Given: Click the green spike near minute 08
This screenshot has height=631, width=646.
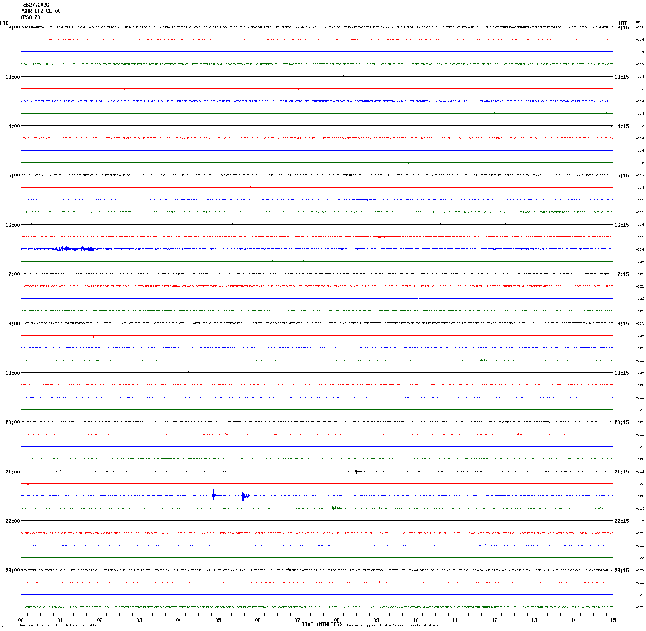Looking at the screenshot, I should [x=334, y=508].
